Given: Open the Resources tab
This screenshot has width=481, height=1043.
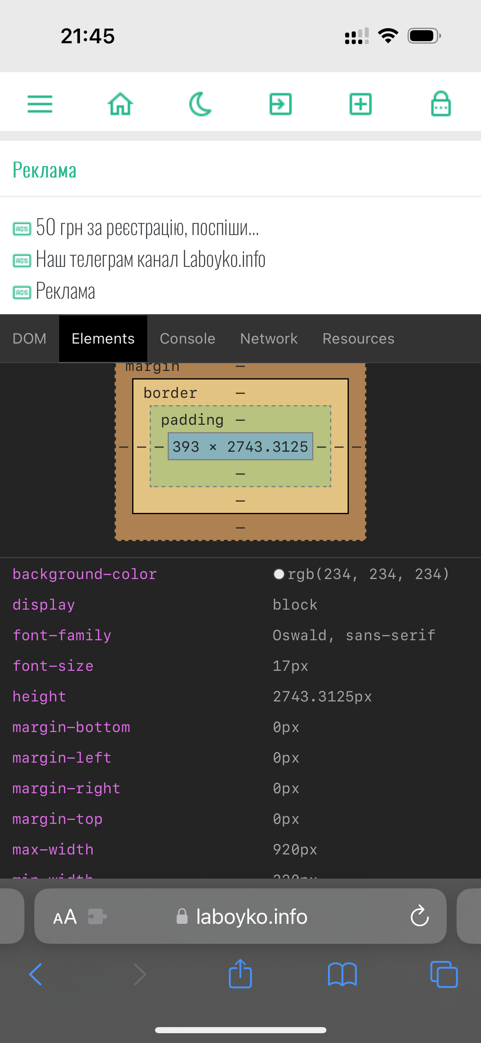Looking at the screenshot, I should 358,339.
